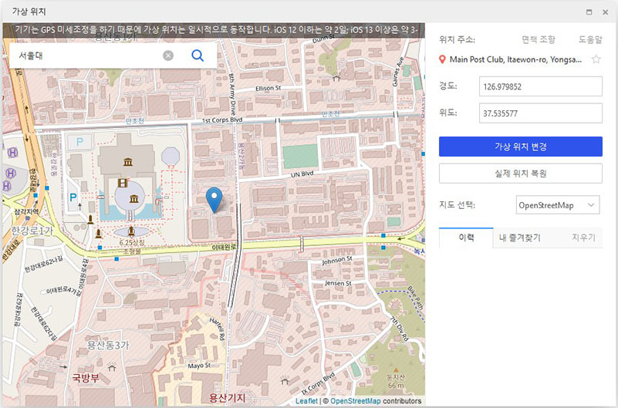
Task: Click the Mayo St street label
Action: point(199,366)
